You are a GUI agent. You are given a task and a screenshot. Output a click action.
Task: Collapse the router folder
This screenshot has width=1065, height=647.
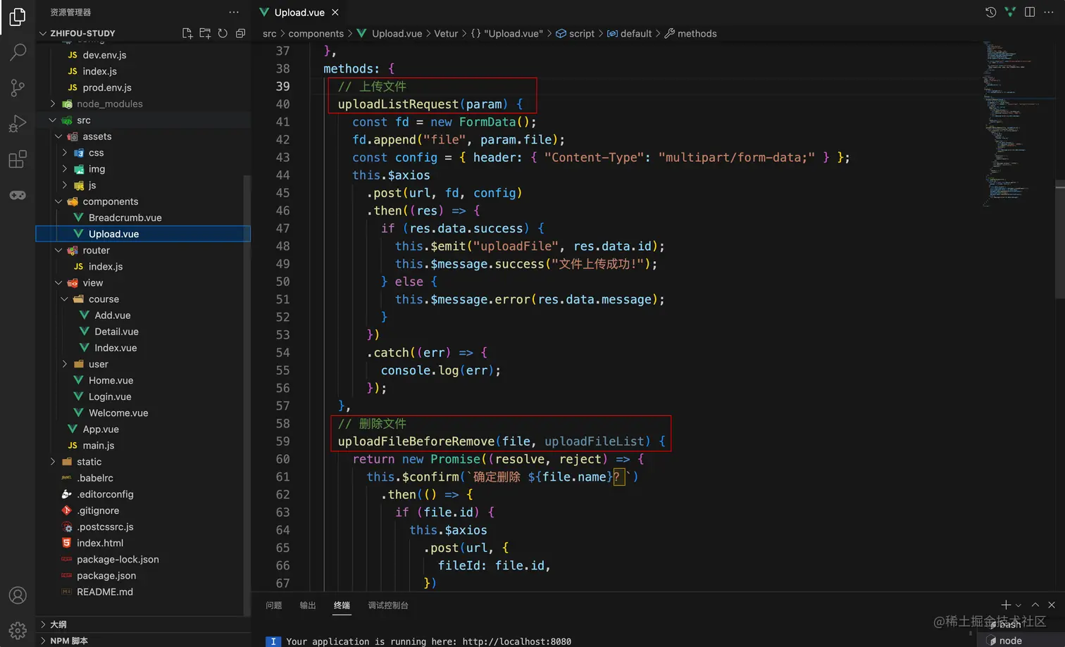pyautogui.click(x=58, y=250)
